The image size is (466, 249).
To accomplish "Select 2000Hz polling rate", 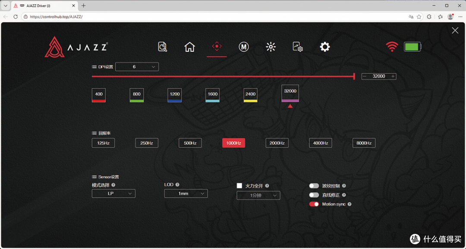I will (x=277, y=143).
